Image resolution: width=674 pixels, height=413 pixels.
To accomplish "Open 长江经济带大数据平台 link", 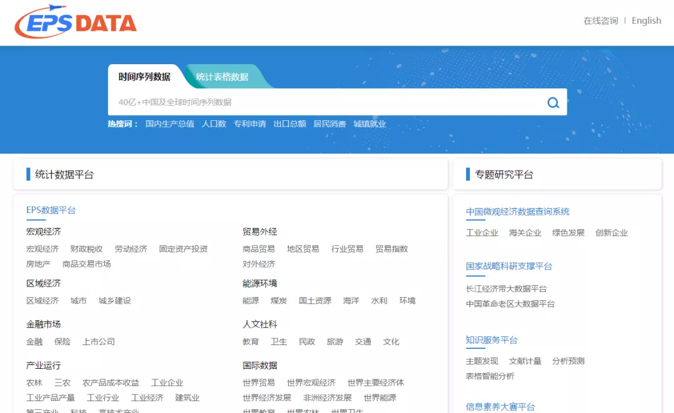I will click(506, 288).
